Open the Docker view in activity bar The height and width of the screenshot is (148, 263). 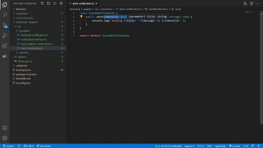tap(5, 56)
